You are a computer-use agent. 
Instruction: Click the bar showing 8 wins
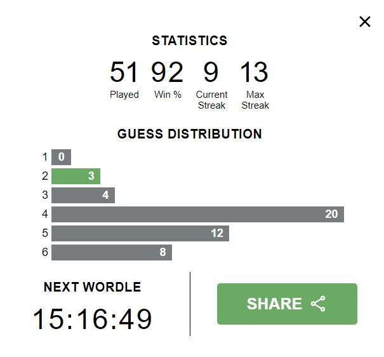pyautogui.click(x=111, y=252)
